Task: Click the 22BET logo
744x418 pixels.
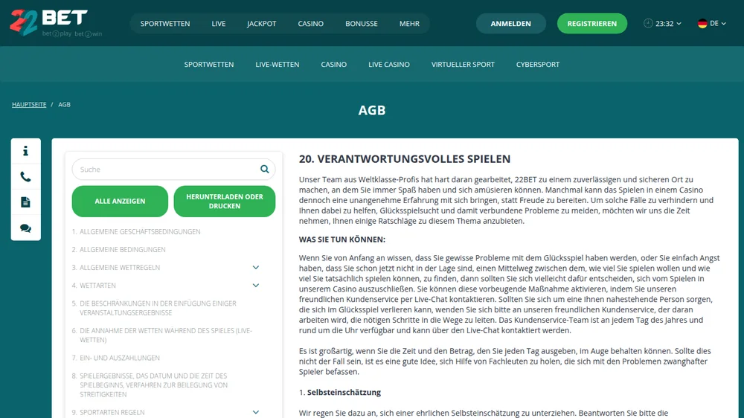Action: (x=56, y=23)
